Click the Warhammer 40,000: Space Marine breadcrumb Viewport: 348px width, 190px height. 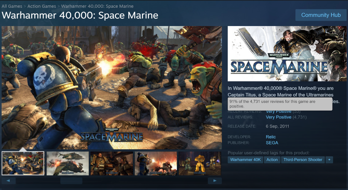click(x=97, y=6)
